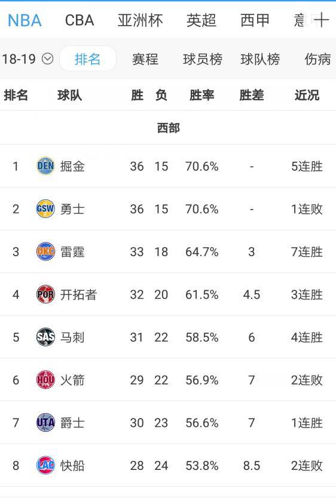Open the 西甲 league tab

255,21
